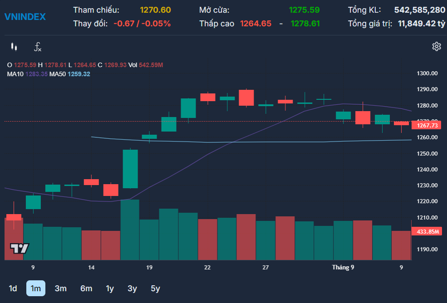Open the fx indicators menu
The image size is (447, 303).
tap(38, 47)
